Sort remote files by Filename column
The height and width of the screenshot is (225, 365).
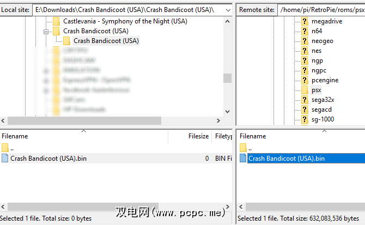[301, 136]
